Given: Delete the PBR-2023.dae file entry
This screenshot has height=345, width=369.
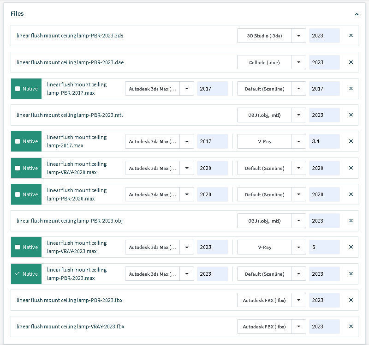Looking at the screenshot, I should click(351, 62).
